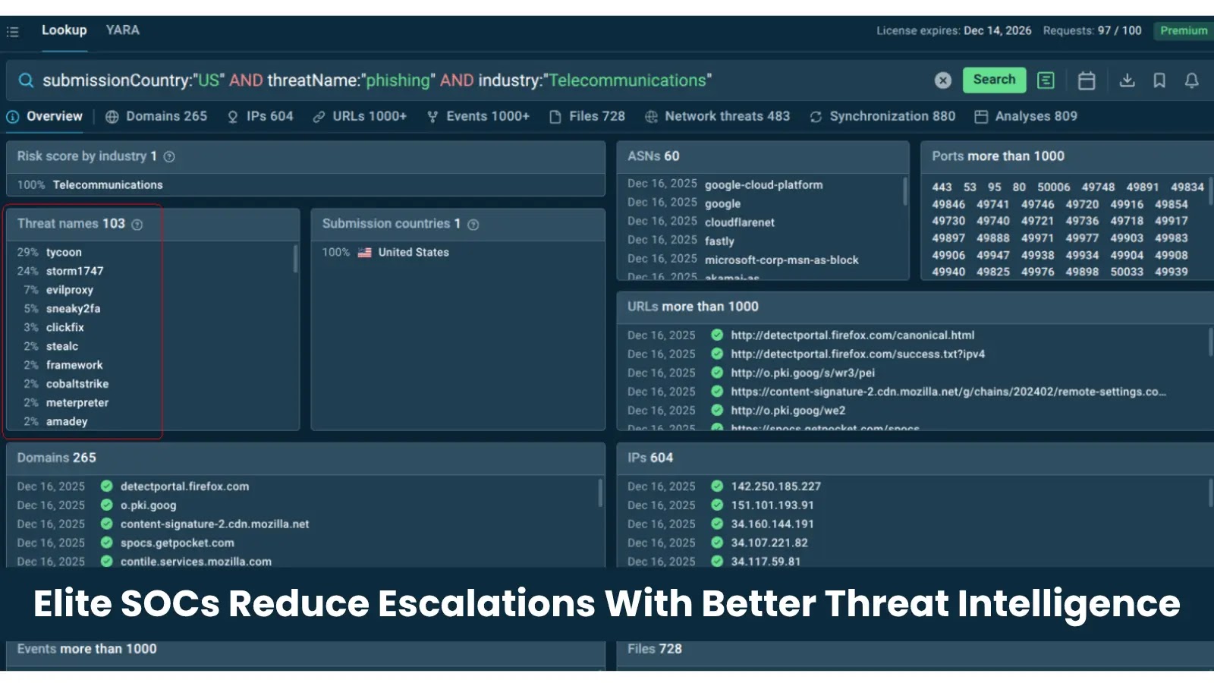The height and width of the screenshot is (683, 1214).
Task: Open saved search templates icon beside Search
Action: coord(1046,80)
